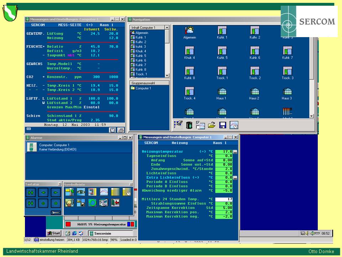Toggle the small button beside Heizungstemperatur 17.0
Image resolution: width=342 pixels, height=257 pixels.
235,152
